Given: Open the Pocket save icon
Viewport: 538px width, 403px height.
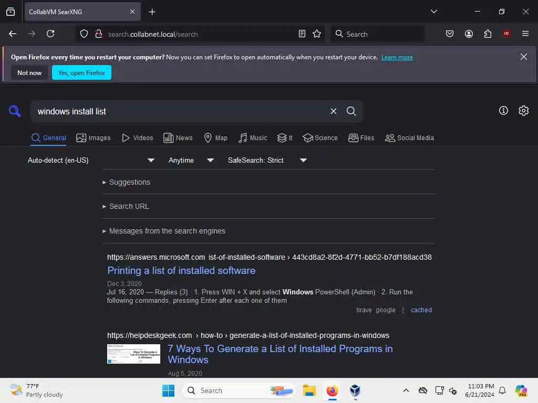Looking at the screenshot, I should click(450, 34).
